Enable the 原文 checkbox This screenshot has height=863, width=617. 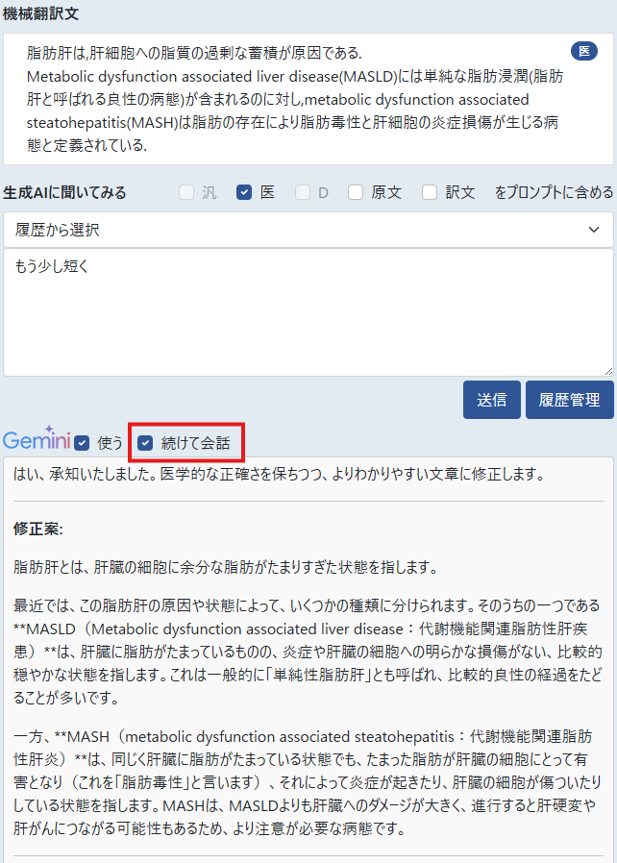tap(356, 192)
